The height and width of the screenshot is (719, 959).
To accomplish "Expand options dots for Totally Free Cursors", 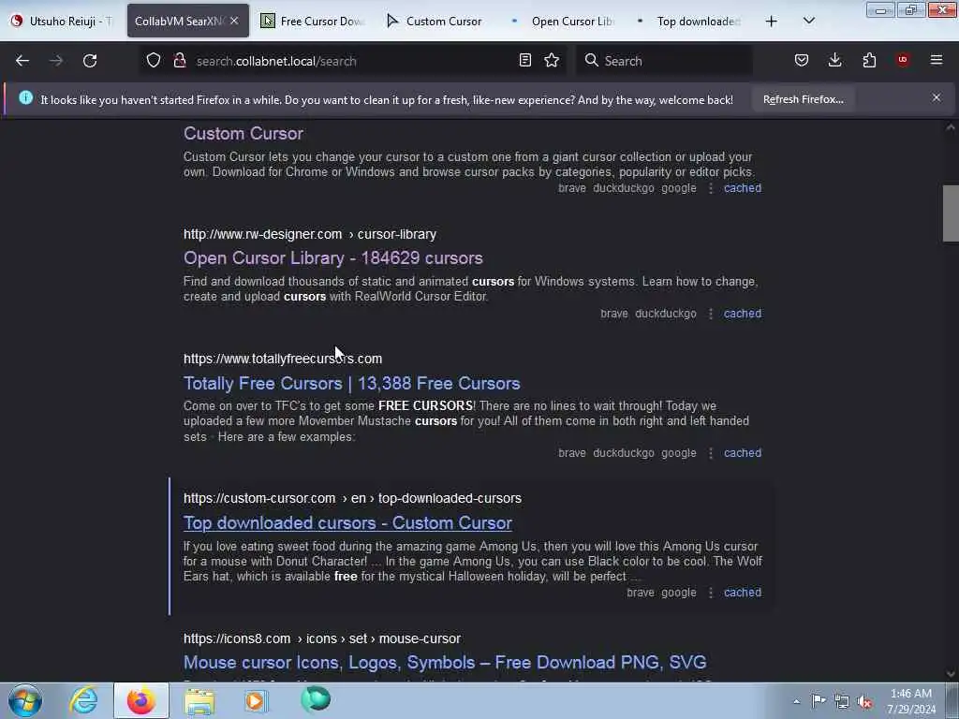I will pyautogui.click(x=711, y=453).
